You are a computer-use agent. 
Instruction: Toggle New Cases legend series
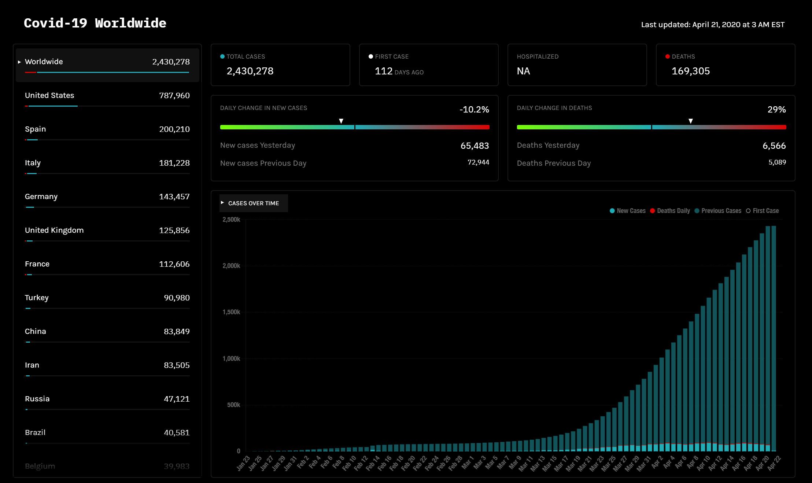[627, 211]
